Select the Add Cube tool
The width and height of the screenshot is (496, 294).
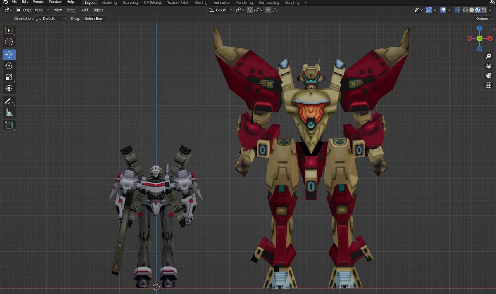(9, 125)
